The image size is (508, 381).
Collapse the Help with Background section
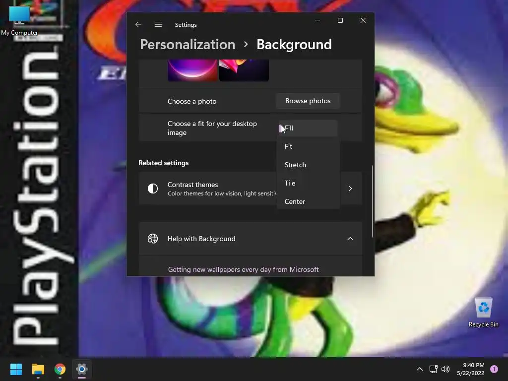350,239
